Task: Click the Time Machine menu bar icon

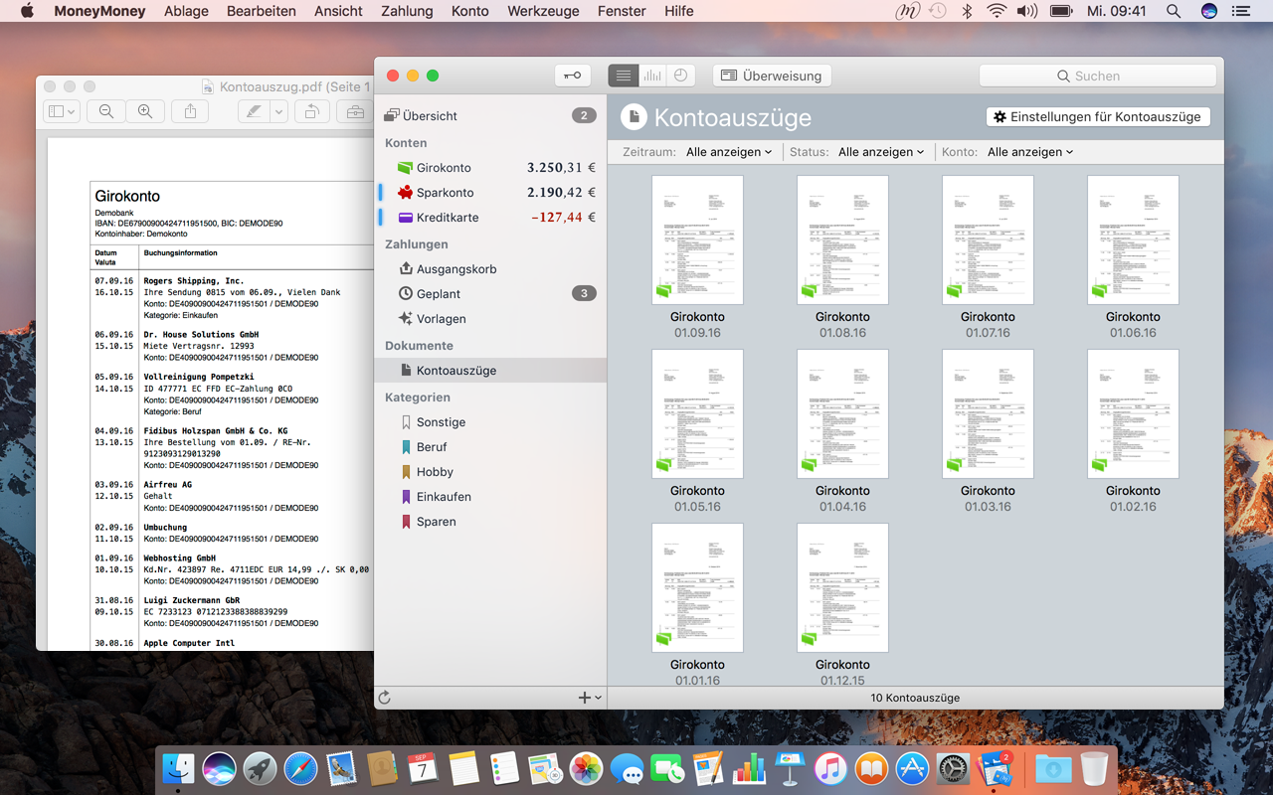Action: tap(938, 11)
